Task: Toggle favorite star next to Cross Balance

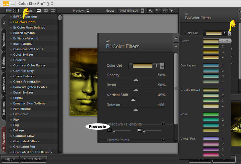Action: coord(11,76)
